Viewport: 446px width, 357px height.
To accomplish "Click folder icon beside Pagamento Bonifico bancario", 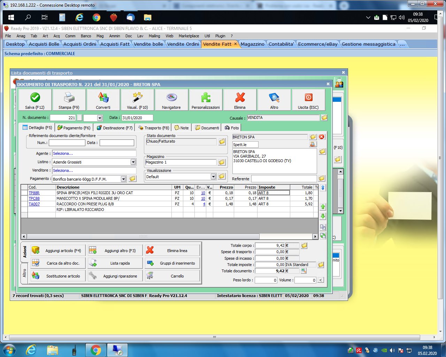I will pos(132,179).
